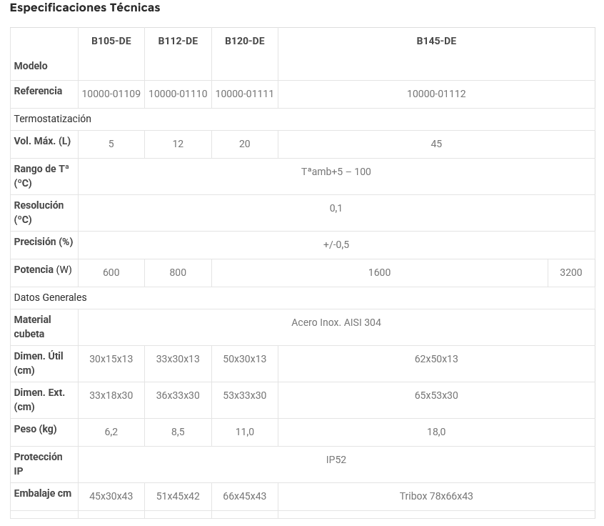Click the B112-DE model header cell
This screenshot has width=604, height=526.
tap(178, 41)
